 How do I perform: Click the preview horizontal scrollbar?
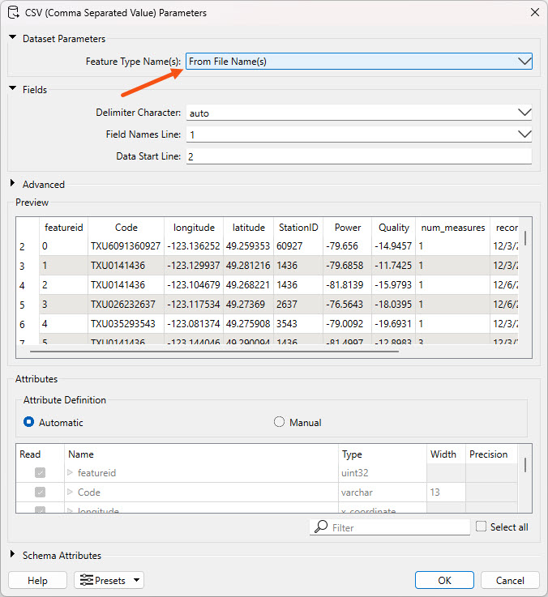click(x=214, y=352)
